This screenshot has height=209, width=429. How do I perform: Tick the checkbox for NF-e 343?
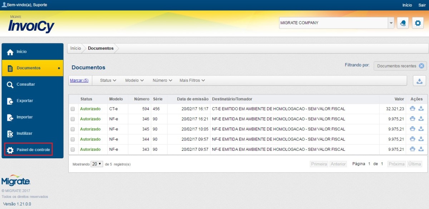(73, 149)
